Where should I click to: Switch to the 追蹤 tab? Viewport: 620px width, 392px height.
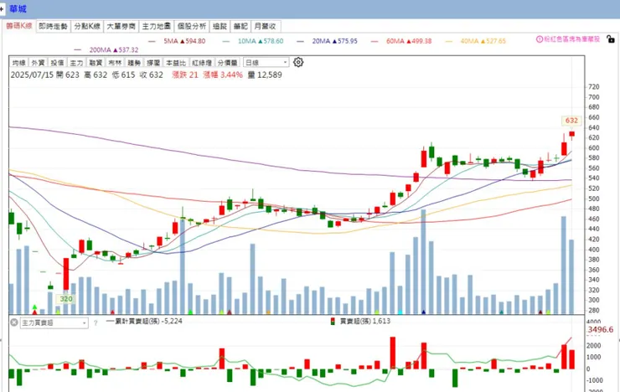[220, 26]
